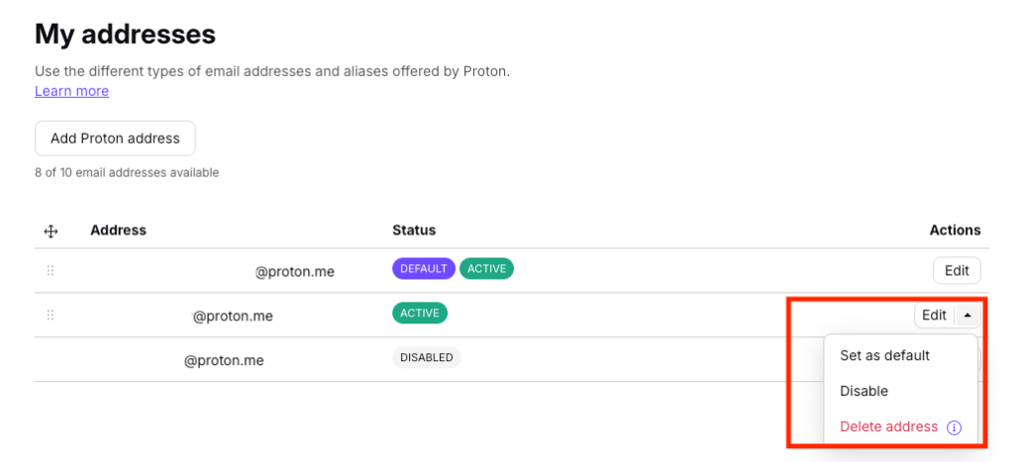Image resolution: width=1014 pixels, height=462 pixels.
Task: Select Disable in the actions menu
Action: (x=863, y=391)
